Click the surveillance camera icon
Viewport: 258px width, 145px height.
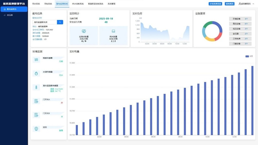pos(36,129)
